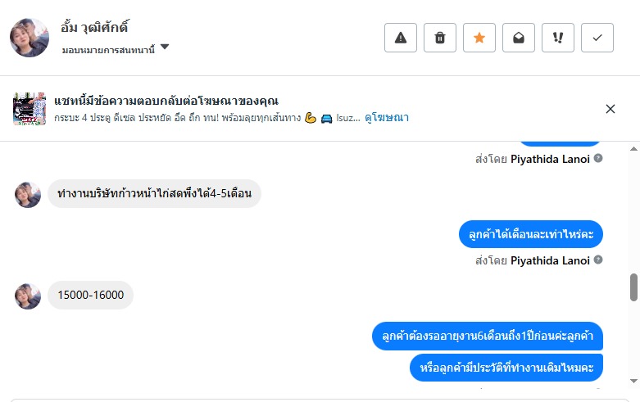
Task: Click the spam warning triangle icon
Action: tap(401, 38)
